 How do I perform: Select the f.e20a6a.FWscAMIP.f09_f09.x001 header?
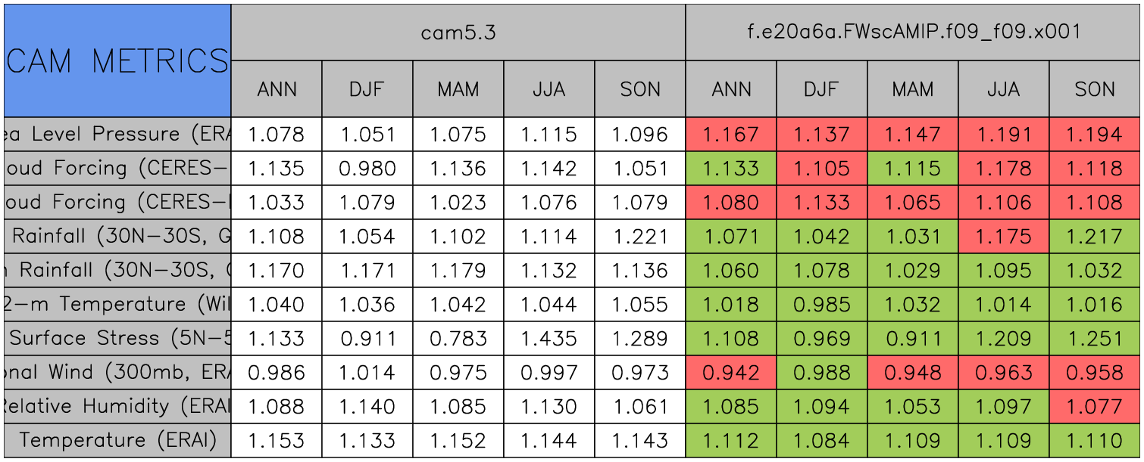click(x=913, y=33)
